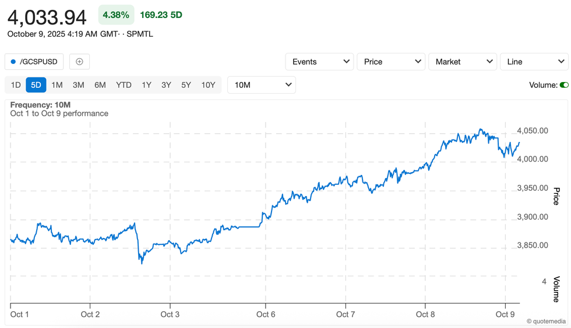Select the 1Y time range

click(146, 85)
